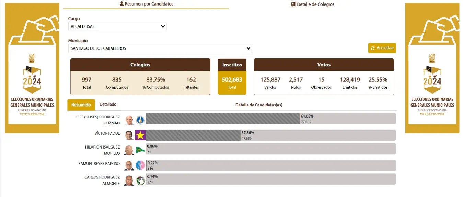Open the Cargo dropdown showing ALCALDE(SA)
463x197 pixels.
[x=117, y=26]
